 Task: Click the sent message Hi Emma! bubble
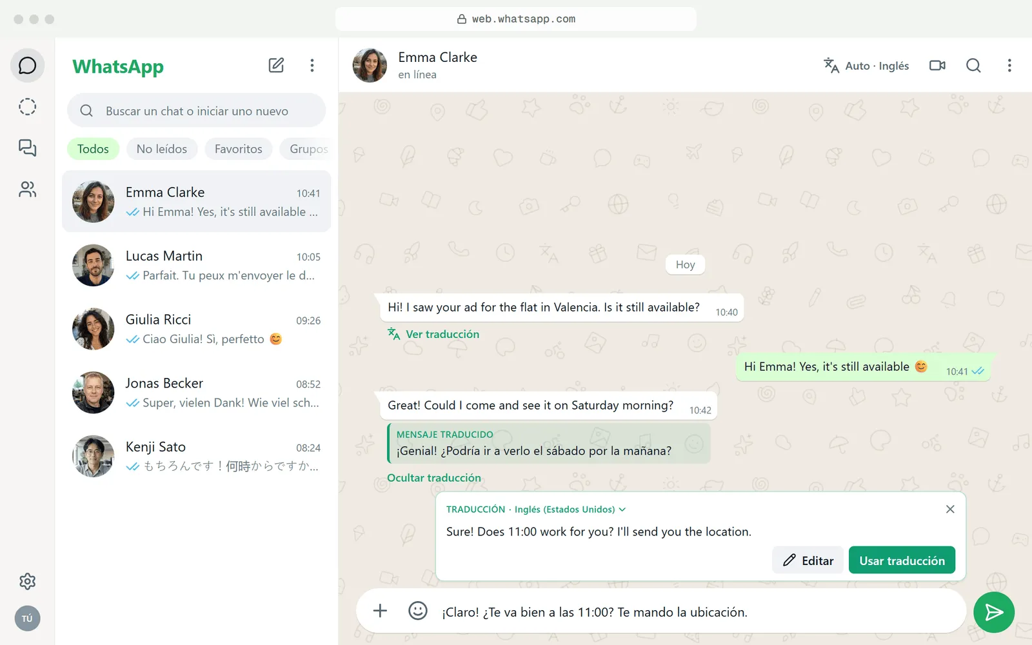(x=863, y=367)
